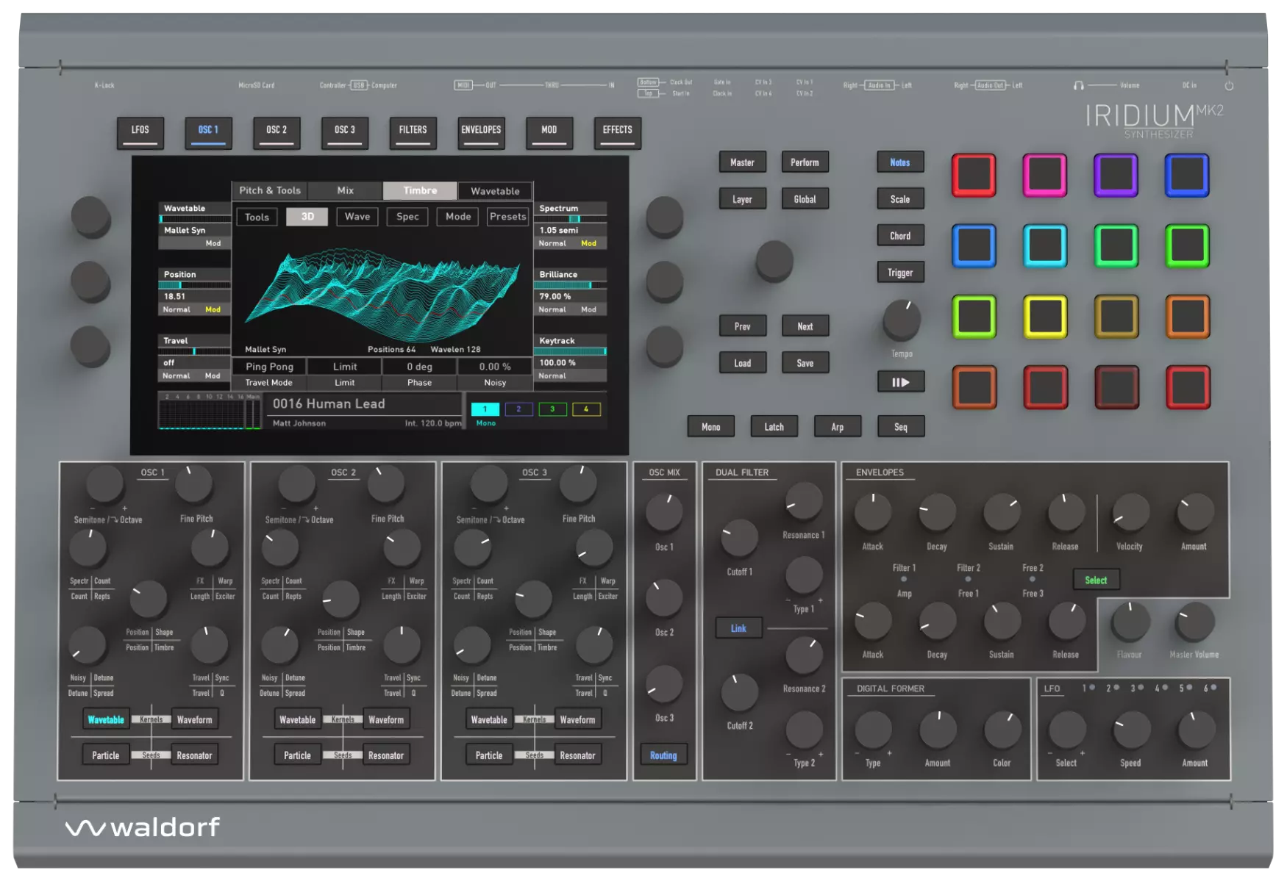Tap the magenta pad in the top row

click(1044, 175)
